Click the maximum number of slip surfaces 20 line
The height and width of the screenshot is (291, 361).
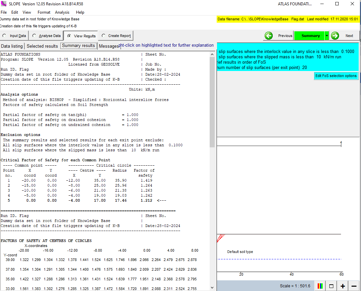[262, 67]
